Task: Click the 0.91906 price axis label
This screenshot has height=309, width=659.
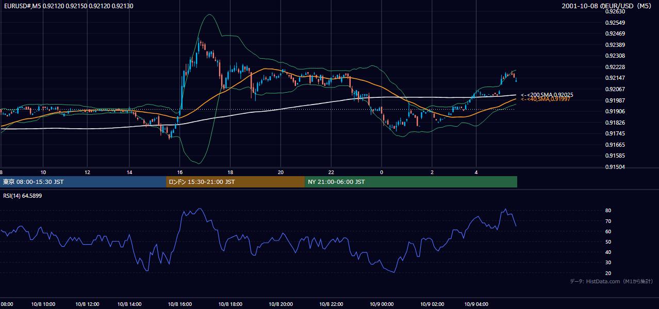Action: tap(615, 112)
